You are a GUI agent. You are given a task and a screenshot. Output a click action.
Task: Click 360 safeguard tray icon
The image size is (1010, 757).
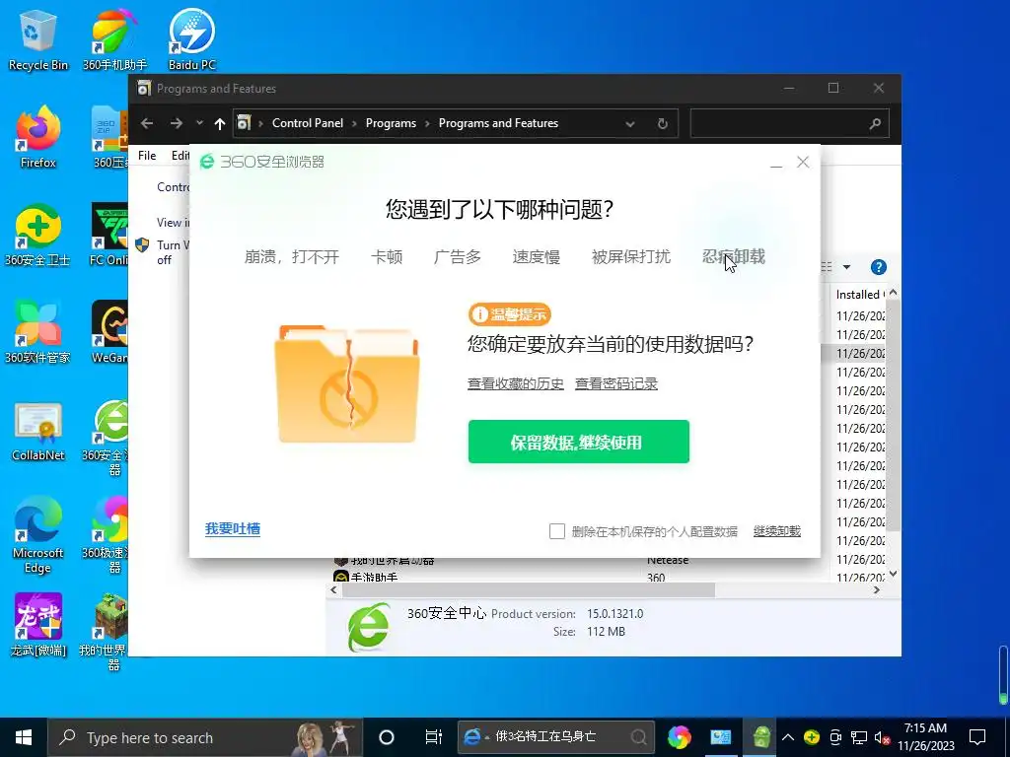pyautogui.click(x=812, y=737)
